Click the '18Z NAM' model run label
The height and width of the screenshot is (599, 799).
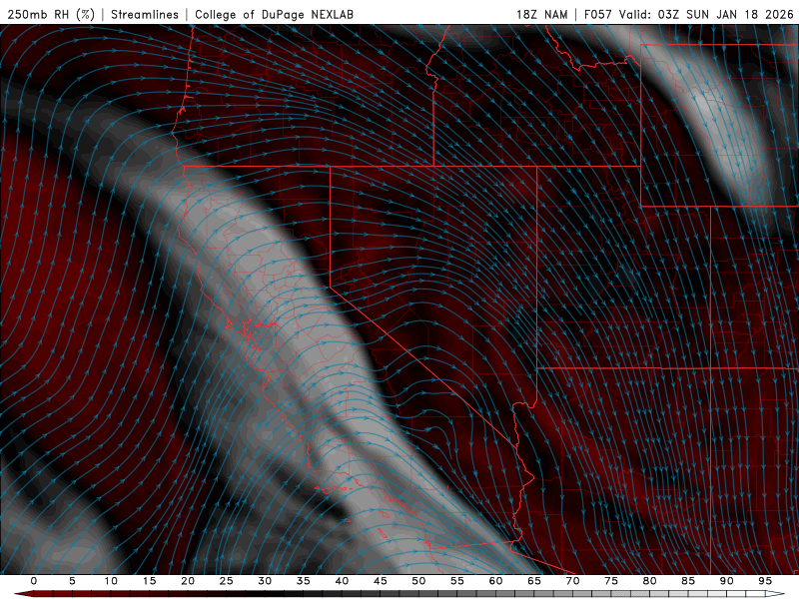542,14
